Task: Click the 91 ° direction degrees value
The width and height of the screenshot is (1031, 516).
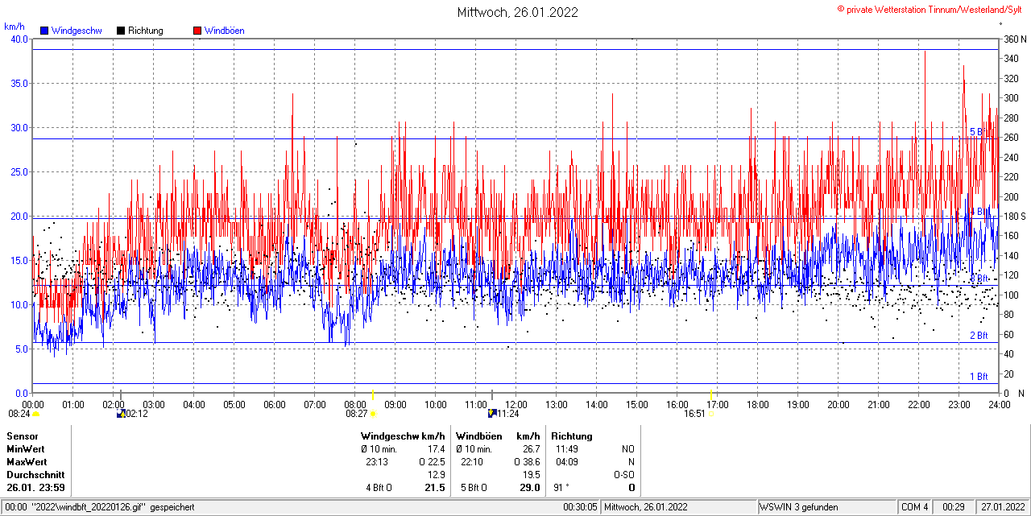Action: pos(561,488)
